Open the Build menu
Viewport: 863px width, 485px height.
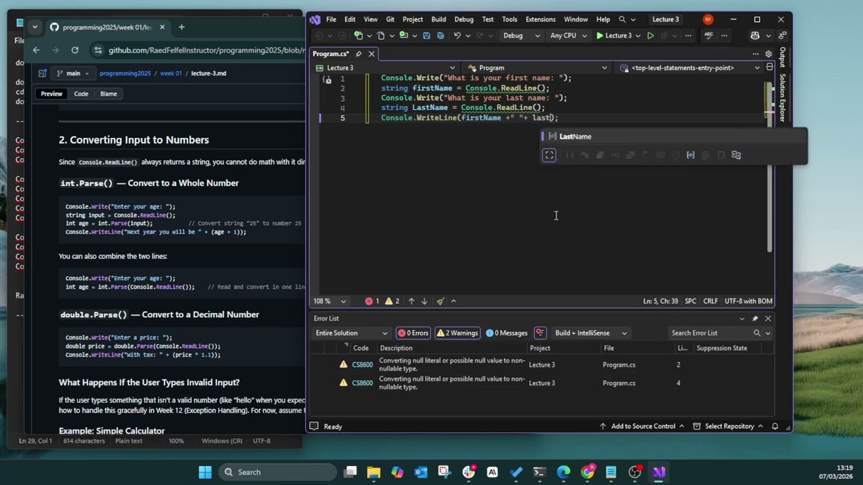pyautogui.click(x=439, y=20)
